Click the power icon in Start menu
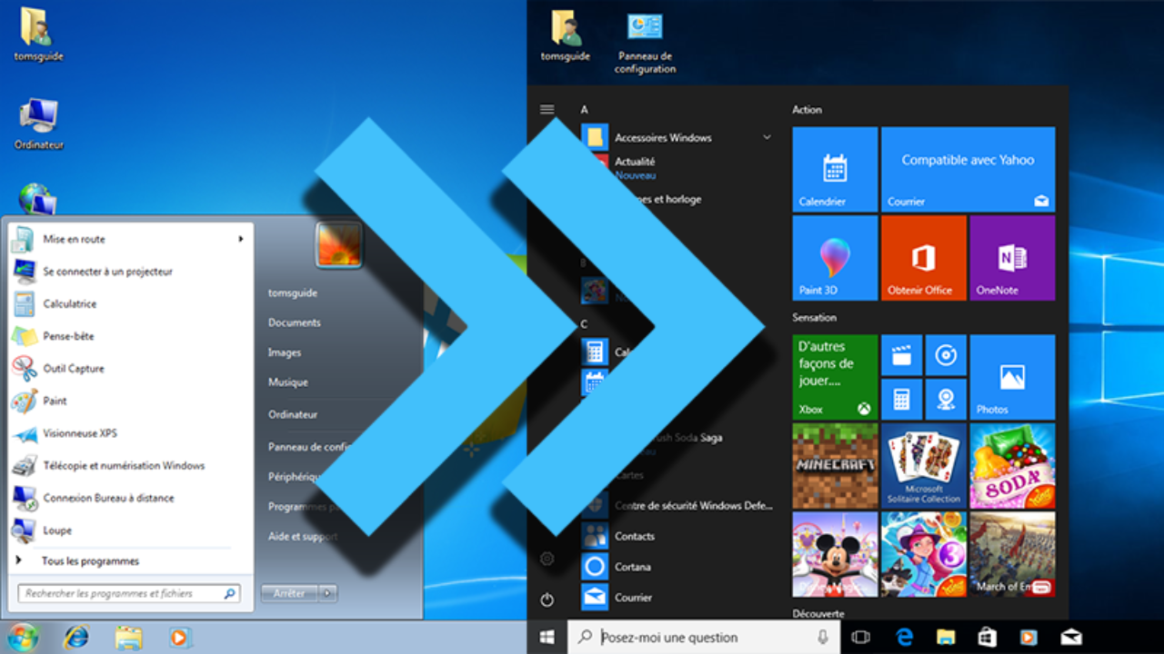The height and width of the screenshot is (654, 1164). [547, 599]
